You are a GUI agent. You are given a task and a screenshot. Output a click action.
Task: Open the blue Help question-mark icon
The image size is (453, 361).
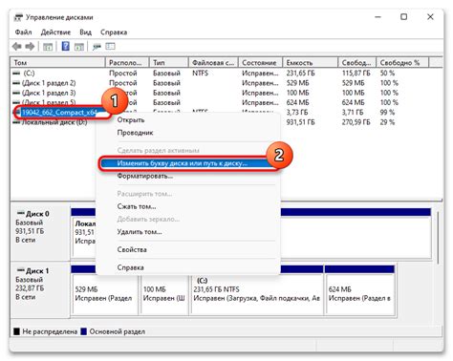(x=66, y=46)
